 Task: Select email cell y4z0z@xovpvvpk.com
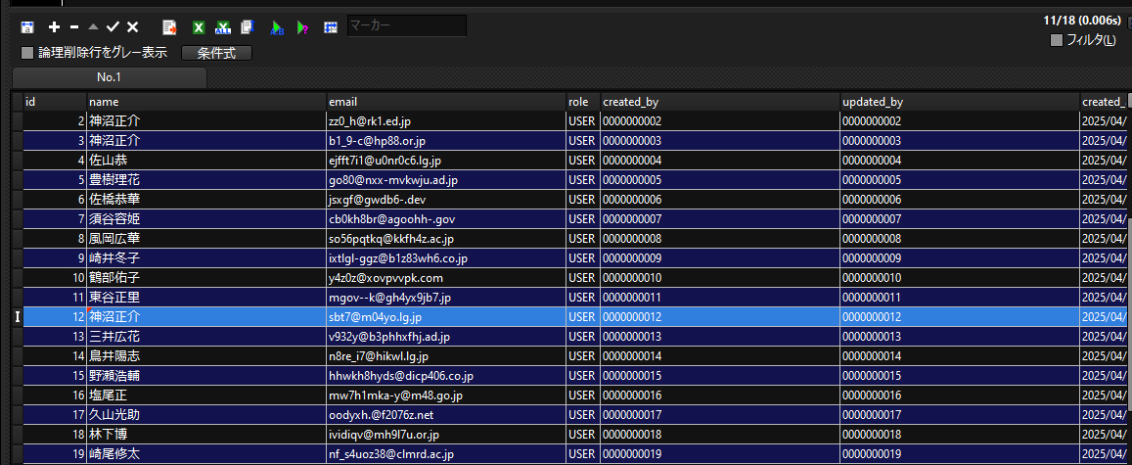tap(446, 277)
